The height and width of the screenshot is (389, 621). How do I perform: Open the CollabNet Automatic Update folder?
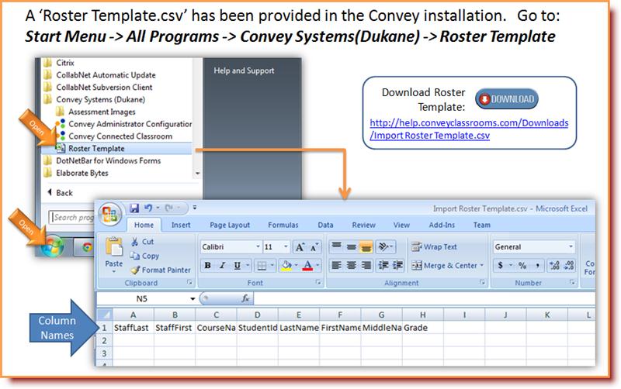pos(106,74)
